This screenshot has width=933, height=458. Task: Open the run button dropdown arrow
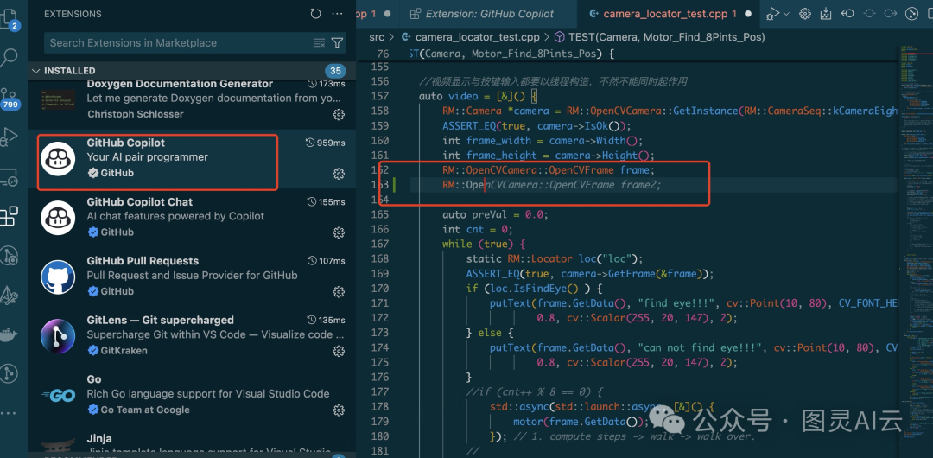(787, 14)
